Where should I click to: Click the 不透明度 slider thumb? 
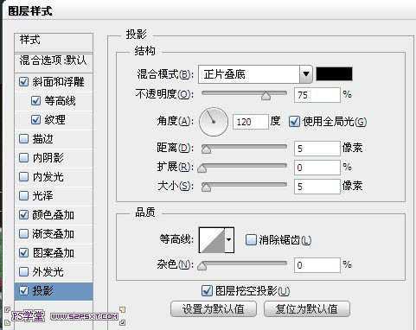point(266,96)
